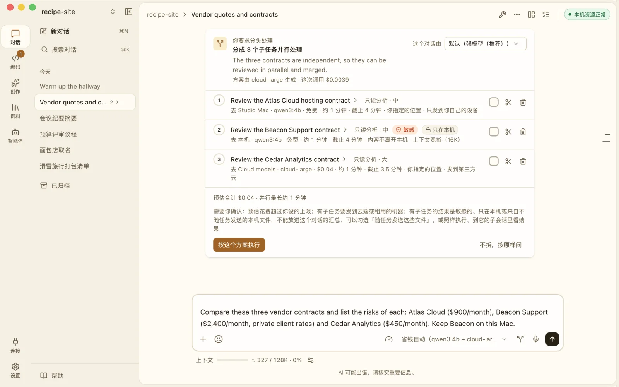Viewport: 619px width, 387px height.
Task: Click the 本机资源正常 status badge
Action: pos(587,15)
